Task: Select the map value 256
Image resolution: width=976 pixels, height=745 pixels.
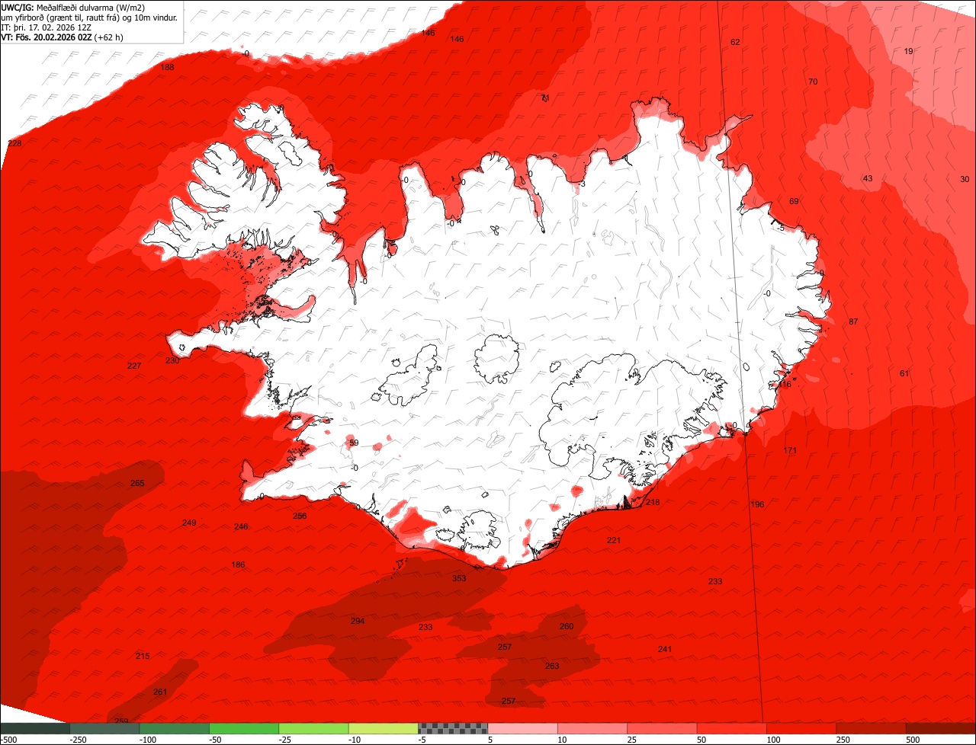Action: [300, 516]
